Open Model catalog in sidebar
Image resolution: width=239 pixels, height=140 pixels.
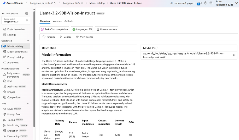pyautogui.click(x=16, y=46)
